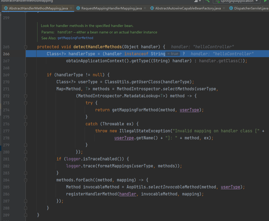
Task: Click MetadataLookup on line 272
Action: click(141, 96)
